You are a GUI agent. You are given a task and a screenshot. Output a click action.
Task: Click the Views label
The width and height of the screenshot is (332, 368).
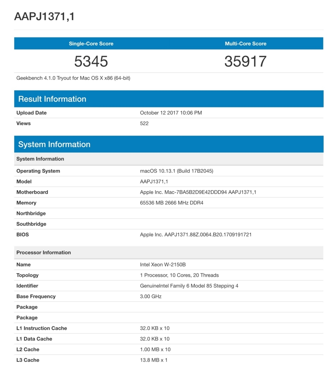click(x=23, y=124)
